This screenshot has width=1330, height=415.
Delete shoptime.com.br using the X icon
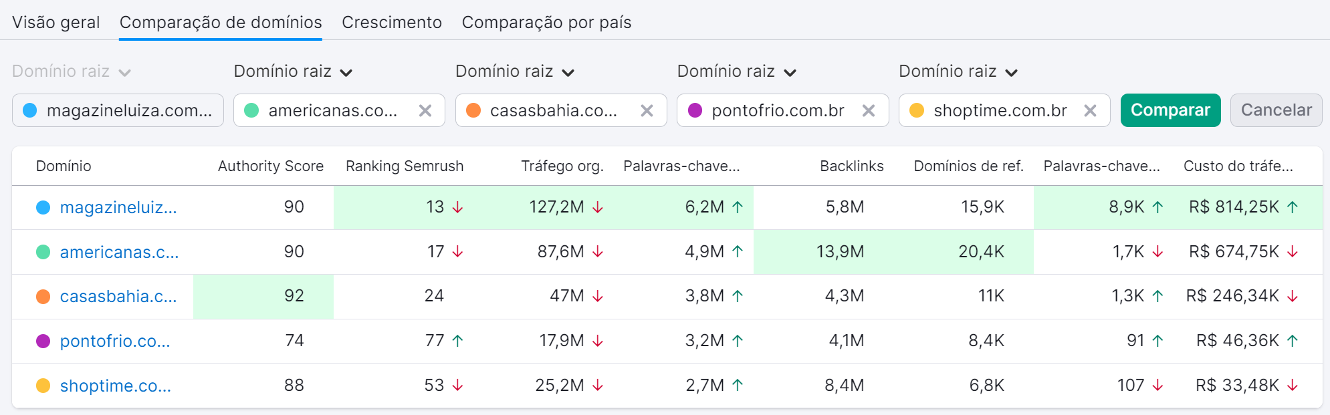pos(1090,111)
